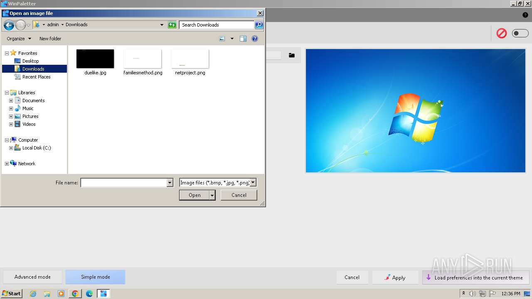Collapse the Computer tree group
This screenshot has height=299, width=532.
coord(7,140)
